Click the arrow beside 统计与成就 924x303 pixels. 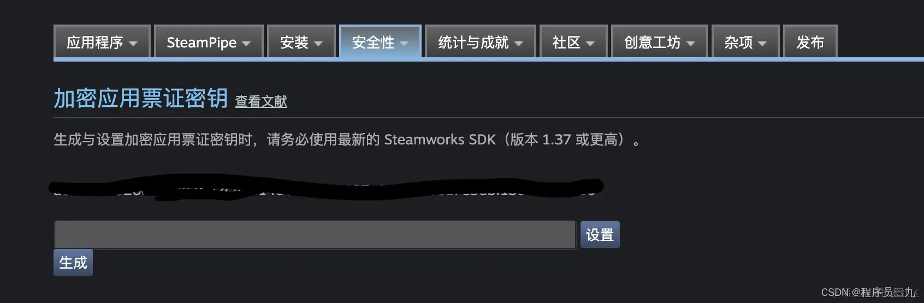point(519,43)
